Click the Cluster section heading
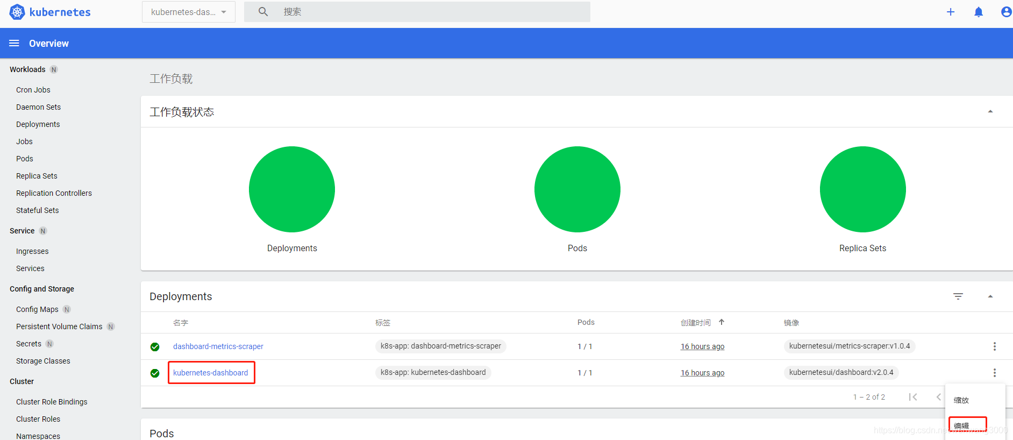The width and height of the screenshot is (1013, 440). tap(22, 381)
